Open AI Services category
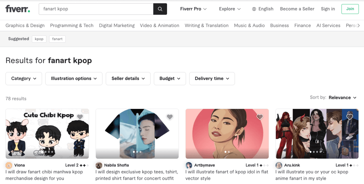The image size is (364, 184). pyautogui.click(x=328, y=25)
